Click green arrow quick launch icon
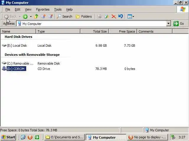 coord(37,137)
